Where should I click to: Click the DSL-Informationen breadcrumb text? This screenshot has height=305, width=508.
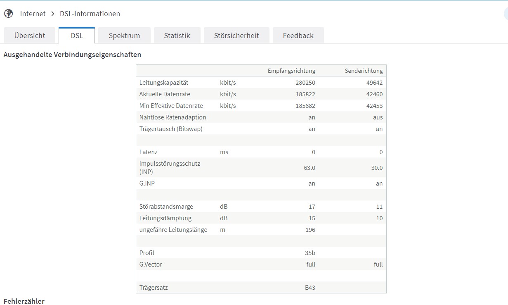click(90, 14)
